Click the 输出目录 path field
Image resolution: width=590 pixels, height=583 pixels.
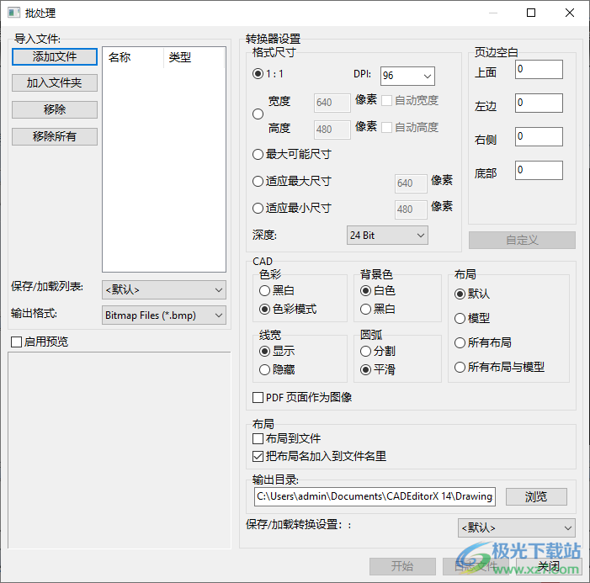pos(375,496)
